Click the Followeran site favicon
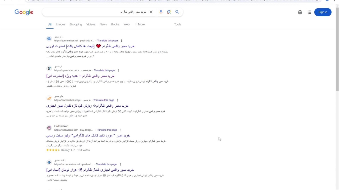 [x=49, y=128]
